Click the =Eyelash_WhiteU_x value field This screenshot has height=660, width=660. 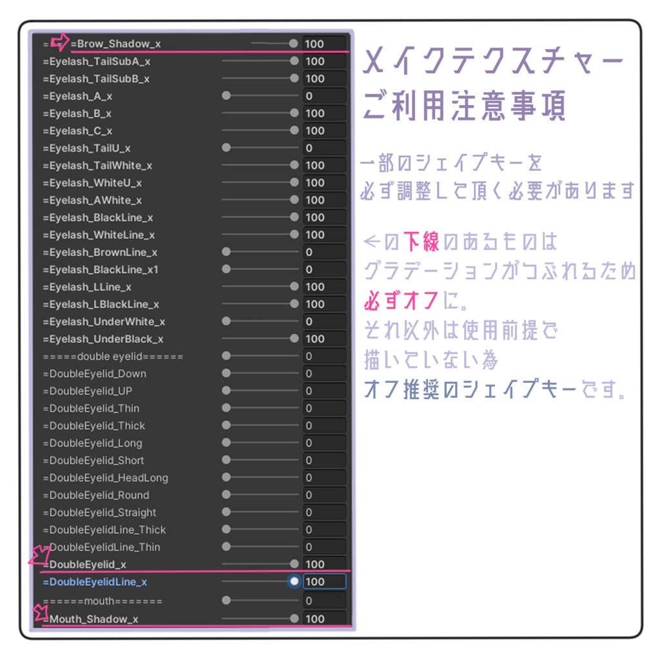tap(325, 182)
